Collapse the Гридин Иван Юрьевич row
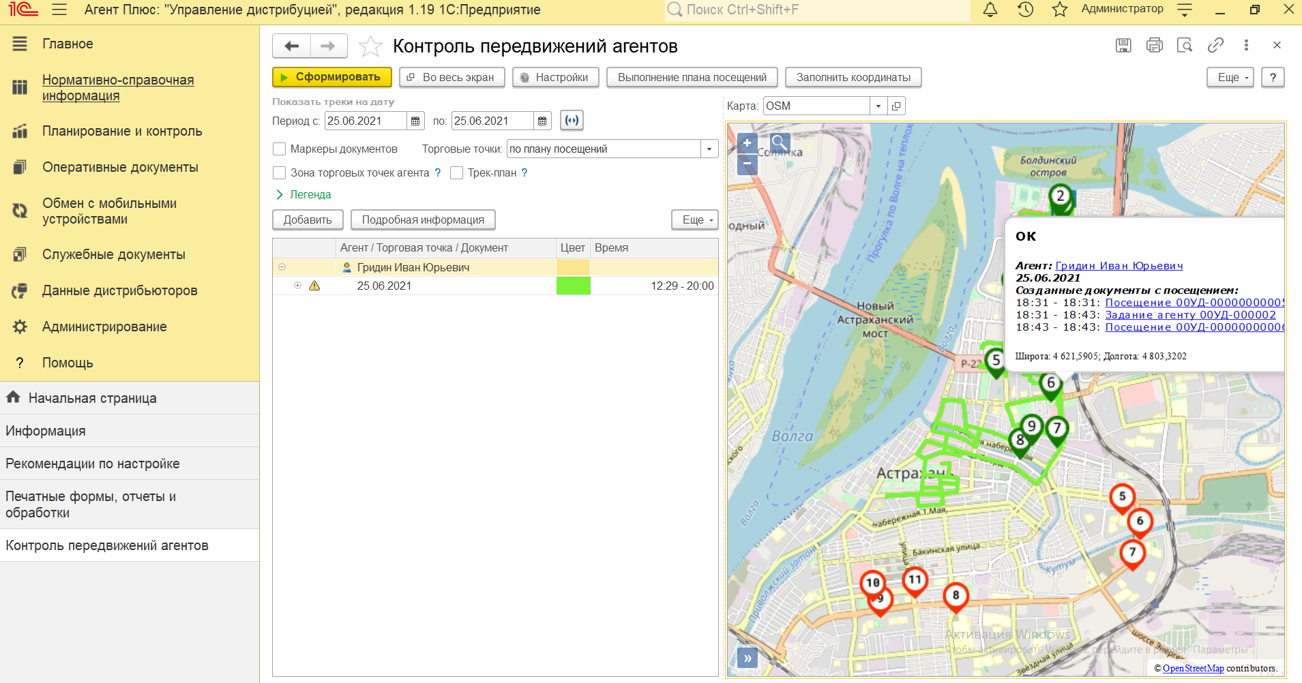 click(x=282, y=267)
